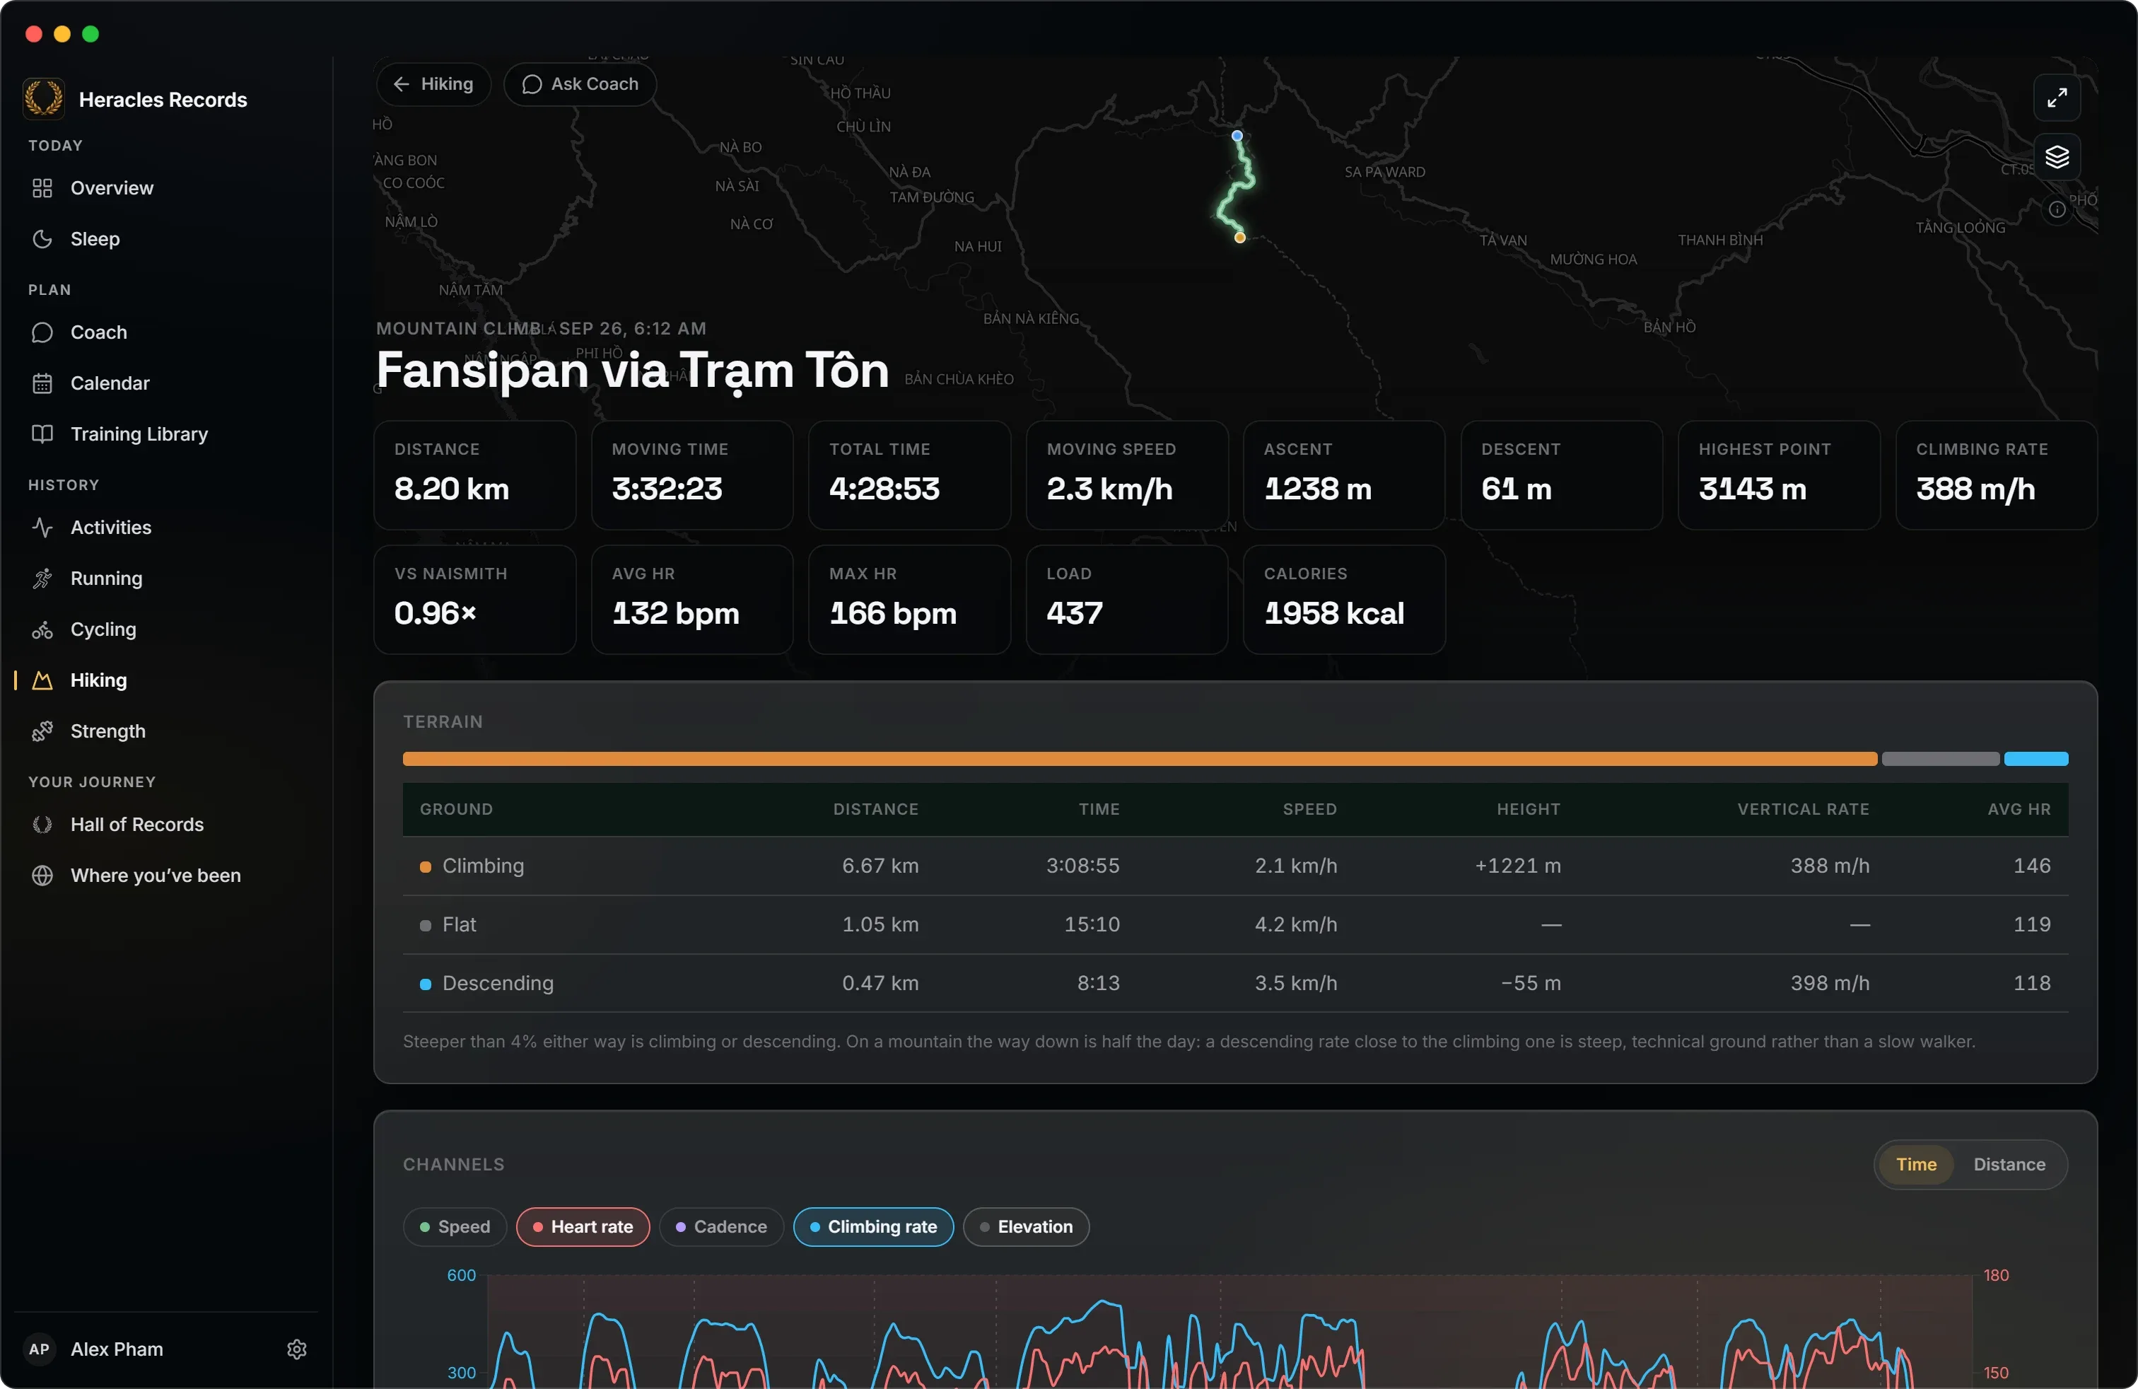This screenshot has width=2138, height=1389.
Task: Open the Sleep moon icon
Action: [42, 239]
